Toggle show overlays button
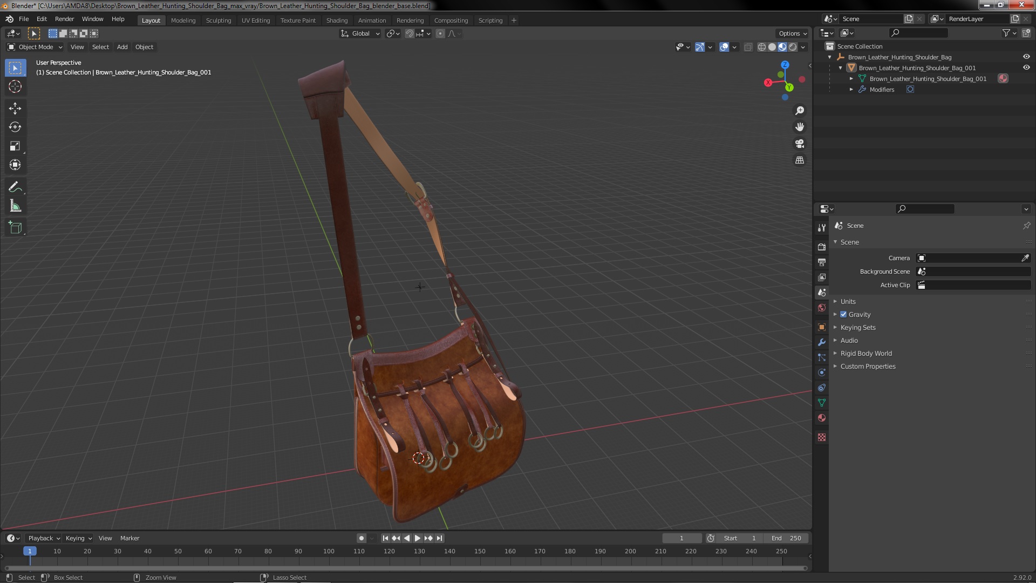 (x=724, y=47)
